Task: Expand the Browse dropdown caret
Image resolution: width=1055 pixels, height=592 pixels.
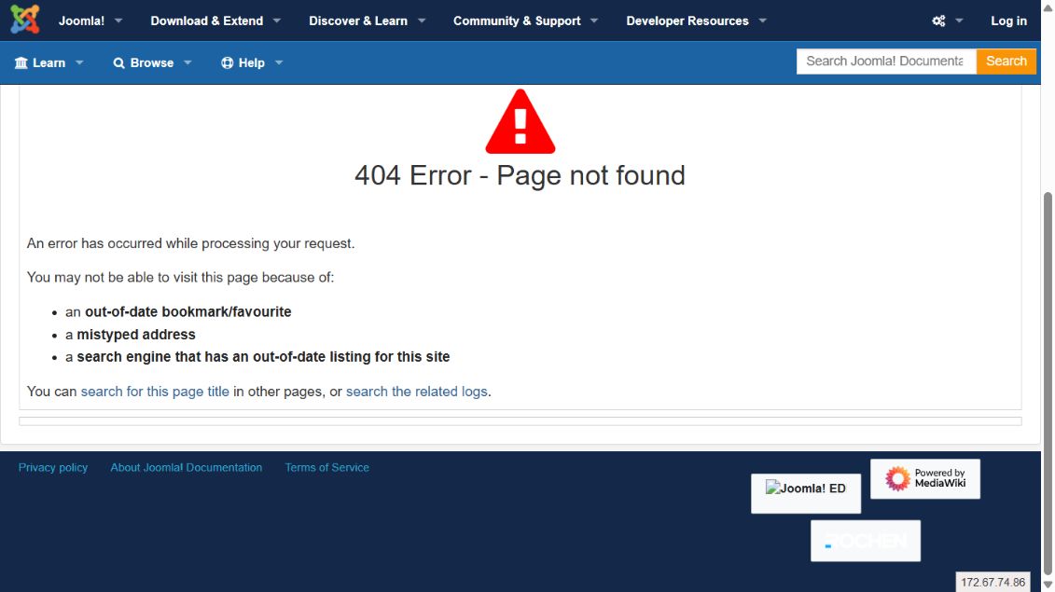Action: coord(187,62)
